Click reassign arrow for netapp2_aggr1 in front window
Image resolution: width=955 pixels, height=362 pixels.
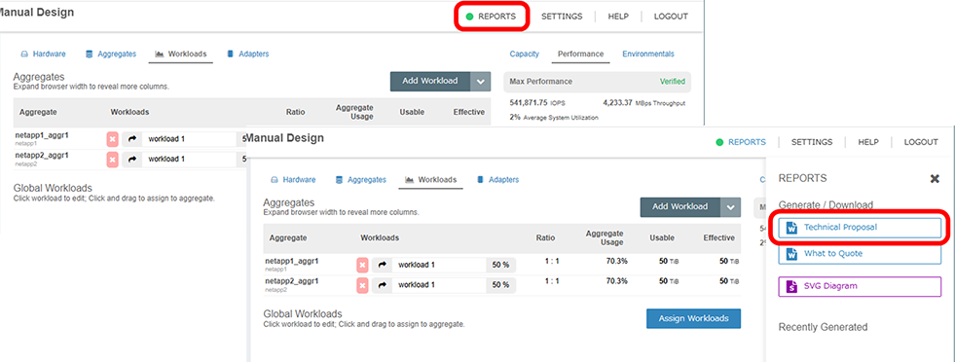[382, 285]
